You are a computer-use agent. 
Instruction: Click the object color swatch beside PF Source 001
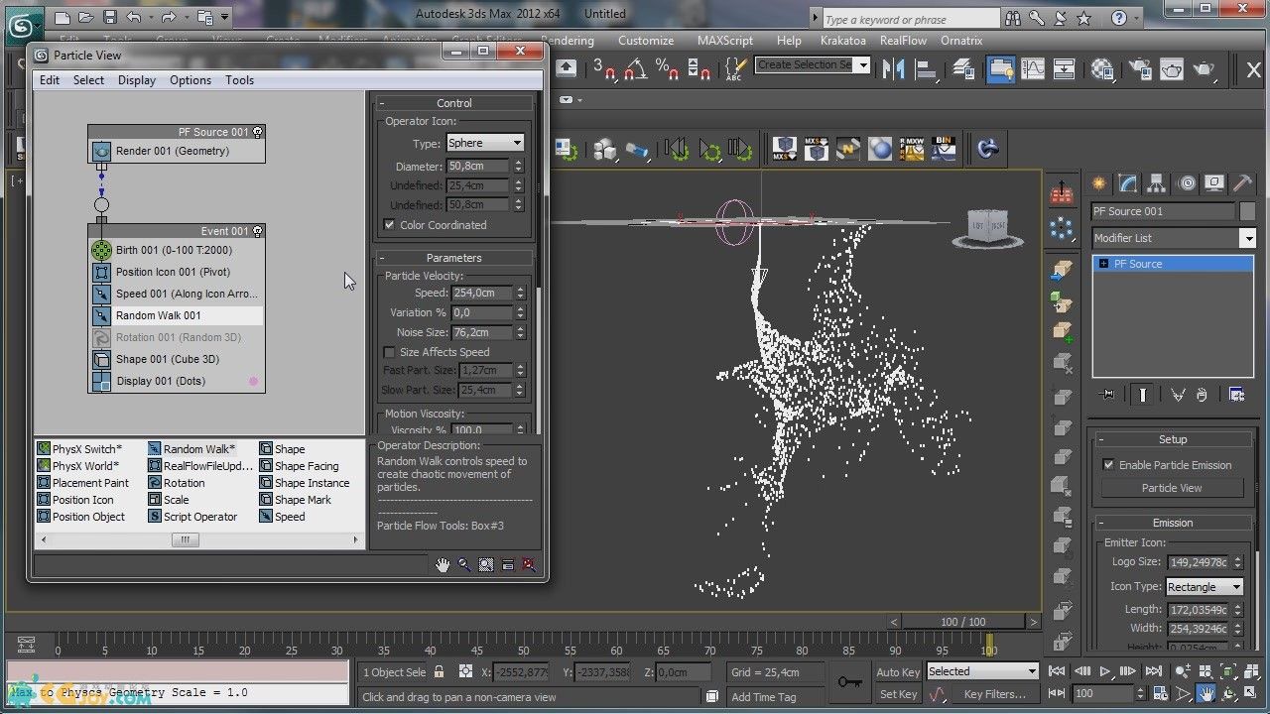(1247, 211)
